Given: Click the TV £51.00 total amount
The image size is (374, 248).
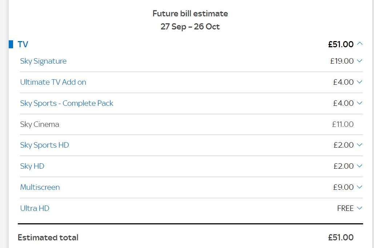Looking at the screenshot, I should (x=341, y=44).
